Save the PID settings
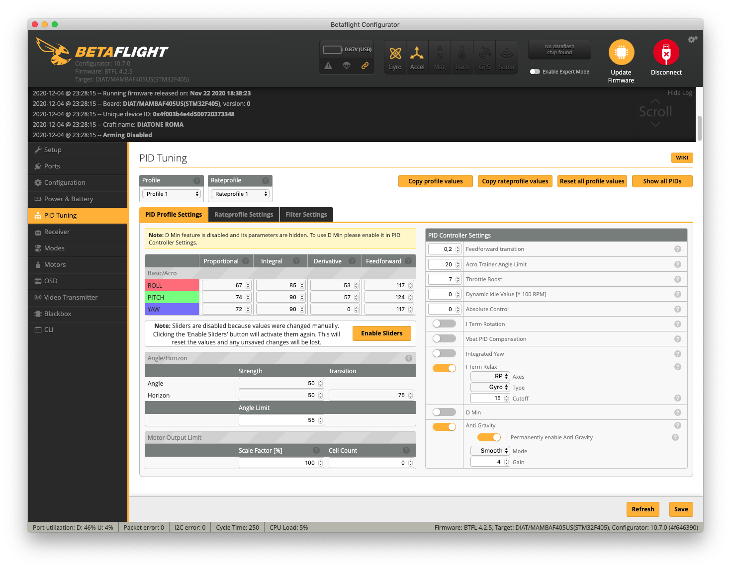Image resolution: width=731 pixels, height=569 pixels. [681, 509]
